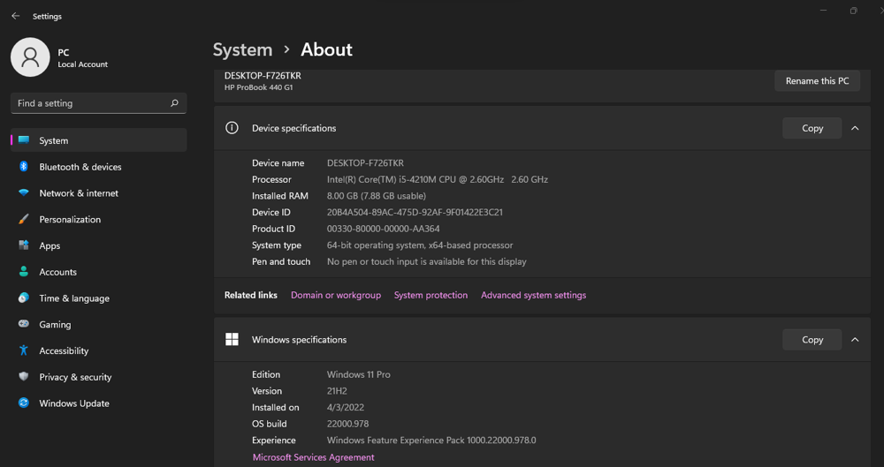Click the processor value Intel(R) Core(TM) i5-4210M
The image size is (884, 467).
tap(438, 180)
